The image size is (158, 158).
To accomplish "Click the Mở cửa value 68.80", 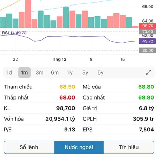I will pyautogui.click(x=146, y=87).
